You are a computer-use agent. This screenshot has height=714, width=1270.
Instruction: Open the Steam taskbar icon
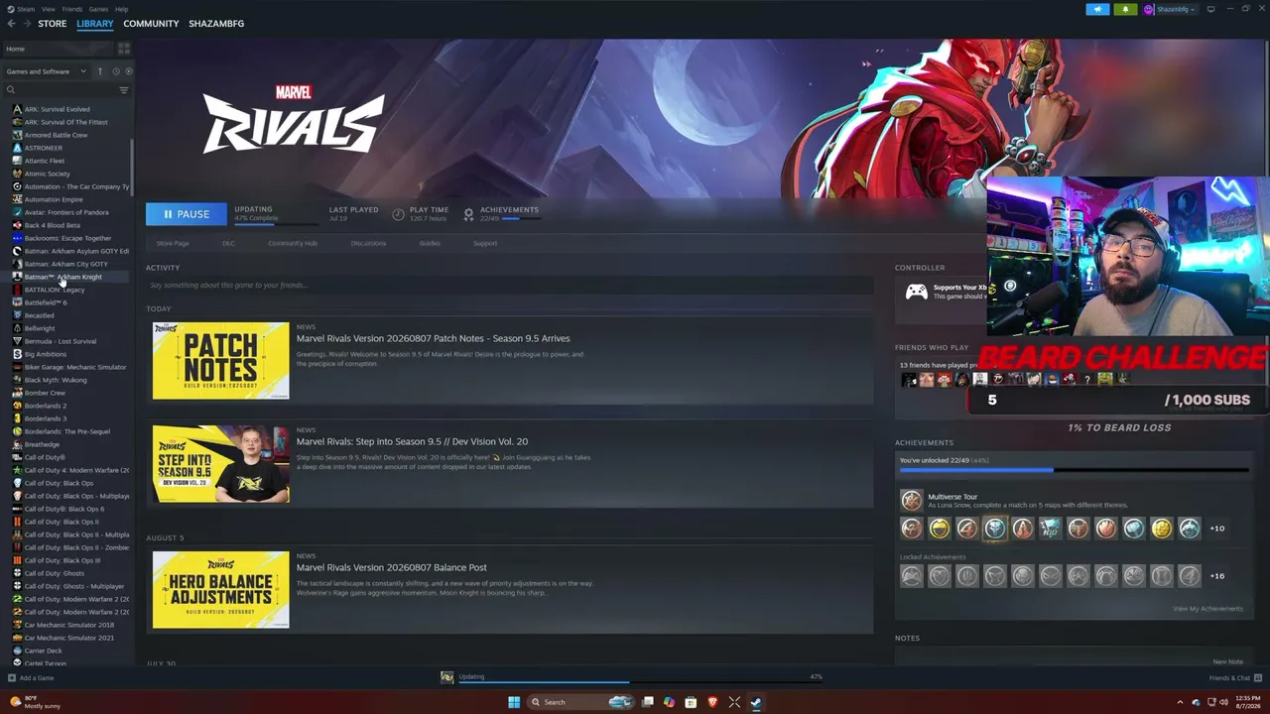[x=756, y=702]
